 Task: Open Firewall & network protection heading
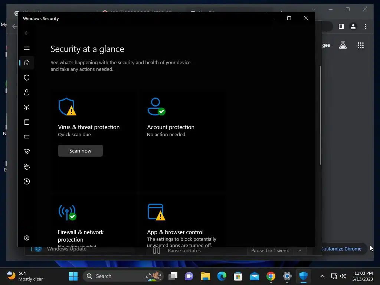click(x=81, y=236)
